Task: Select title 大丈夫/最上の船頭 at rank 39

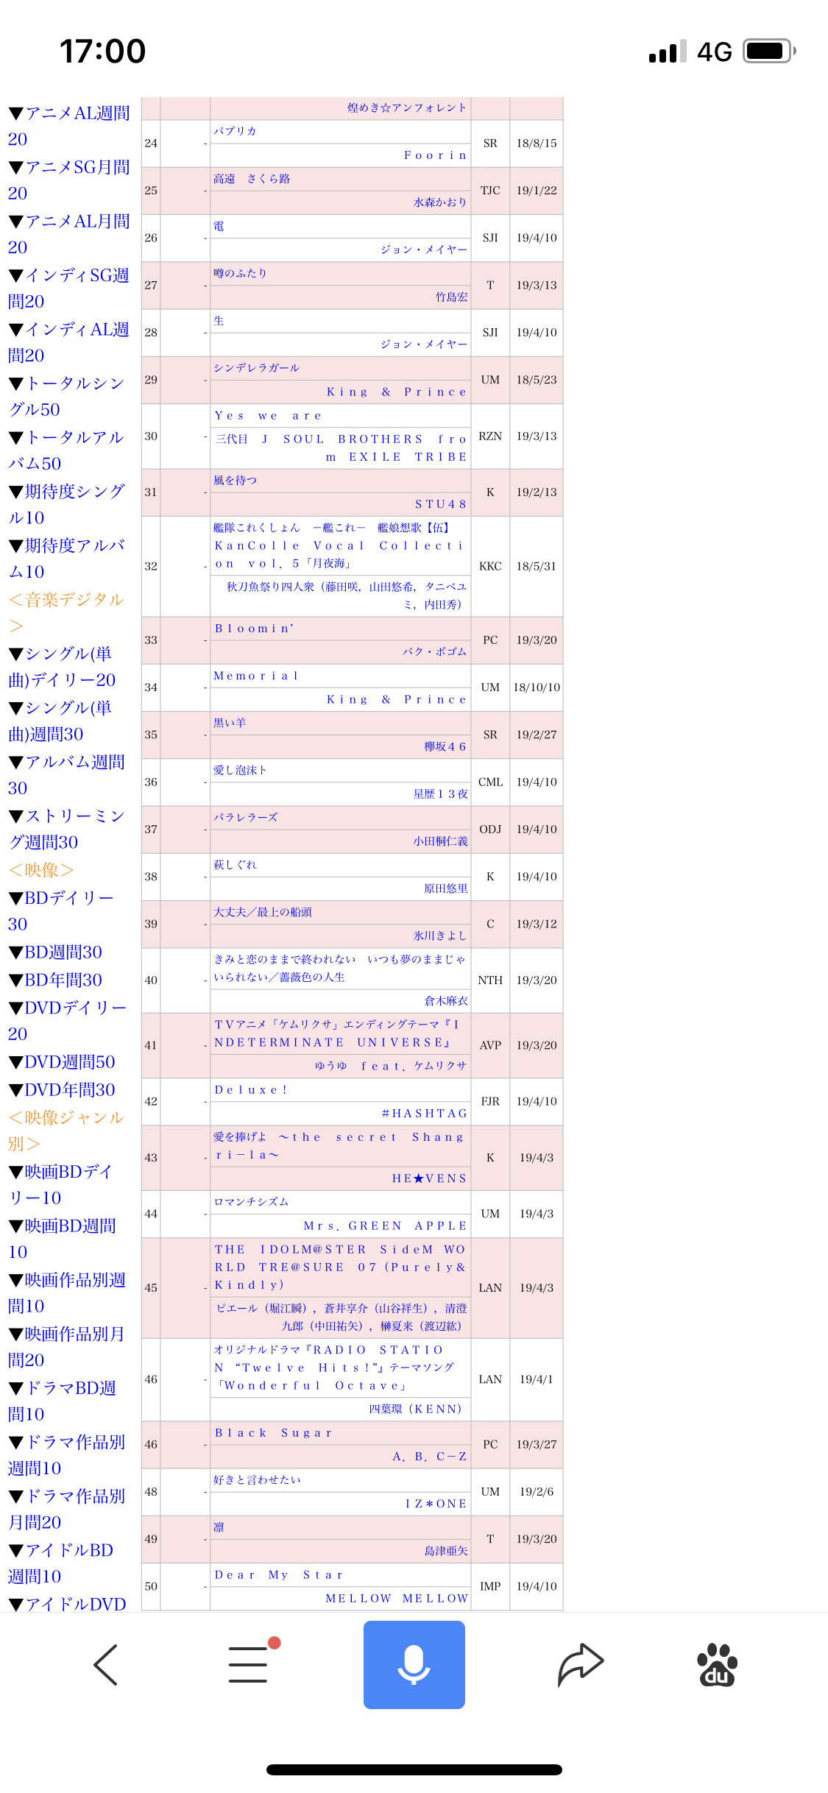Action: tap(263, 912)
